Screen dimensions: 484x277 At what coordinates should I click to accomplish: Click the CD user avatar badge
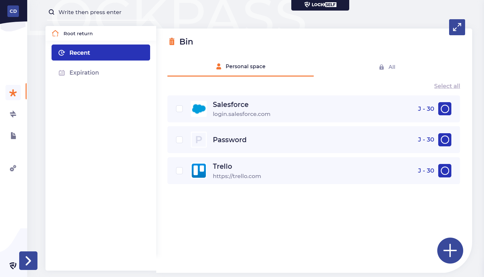click(13, 11)
